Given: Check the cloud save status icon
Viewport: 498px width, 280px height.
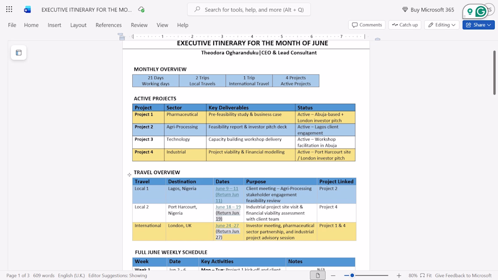Looking at the screenshot, I should click(x=141, y=9).
